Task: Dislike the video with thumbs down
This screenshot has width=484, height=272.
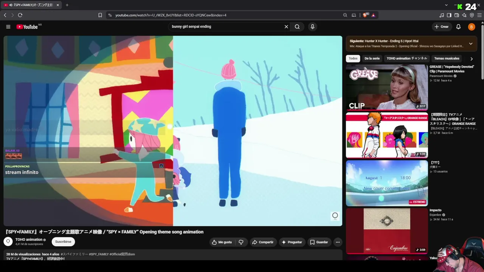Action: [241, 242]
